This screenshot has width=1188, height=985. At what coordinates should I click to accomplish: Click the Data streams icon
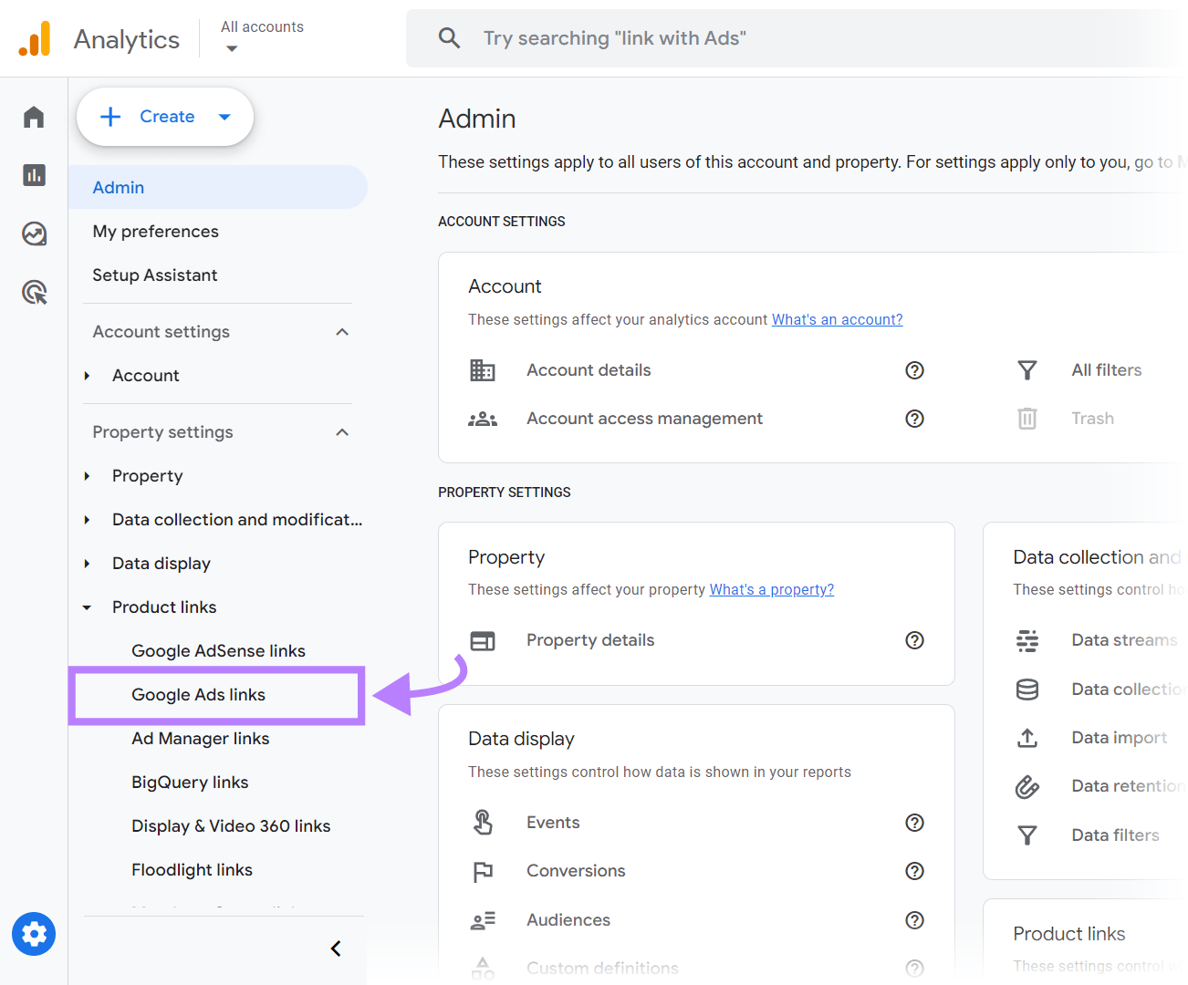1027,640
